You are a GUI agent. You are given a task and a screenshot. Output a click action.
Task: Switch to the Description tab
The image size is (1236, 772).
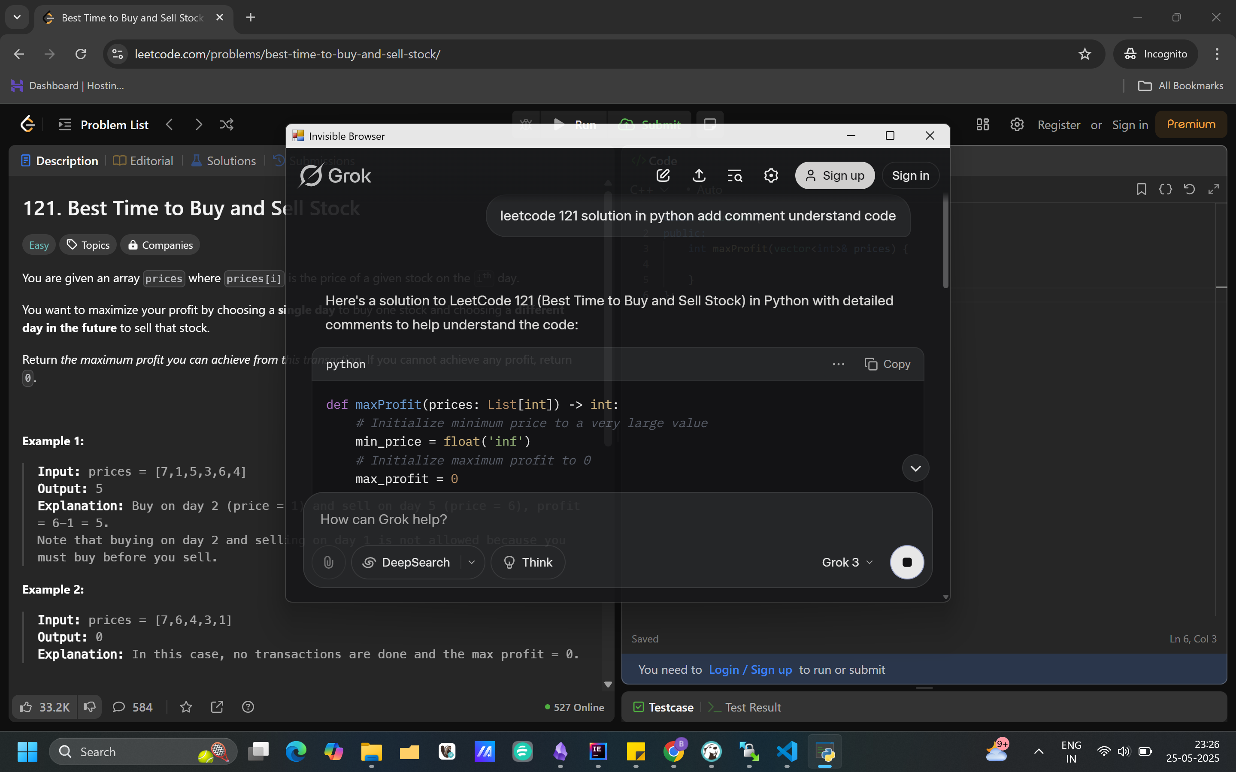(60, 161)
